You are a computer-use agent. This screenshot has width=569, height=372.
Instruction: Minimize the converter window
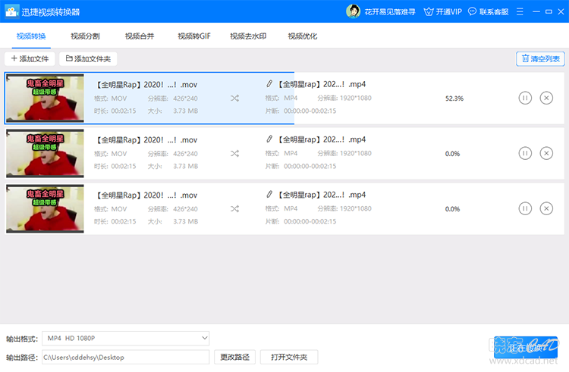pyautogui.click(x=536, y=11)
